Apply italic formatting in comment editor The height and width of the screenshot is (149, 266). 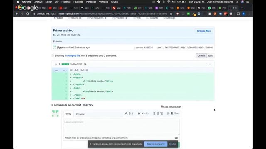point(133,113)
